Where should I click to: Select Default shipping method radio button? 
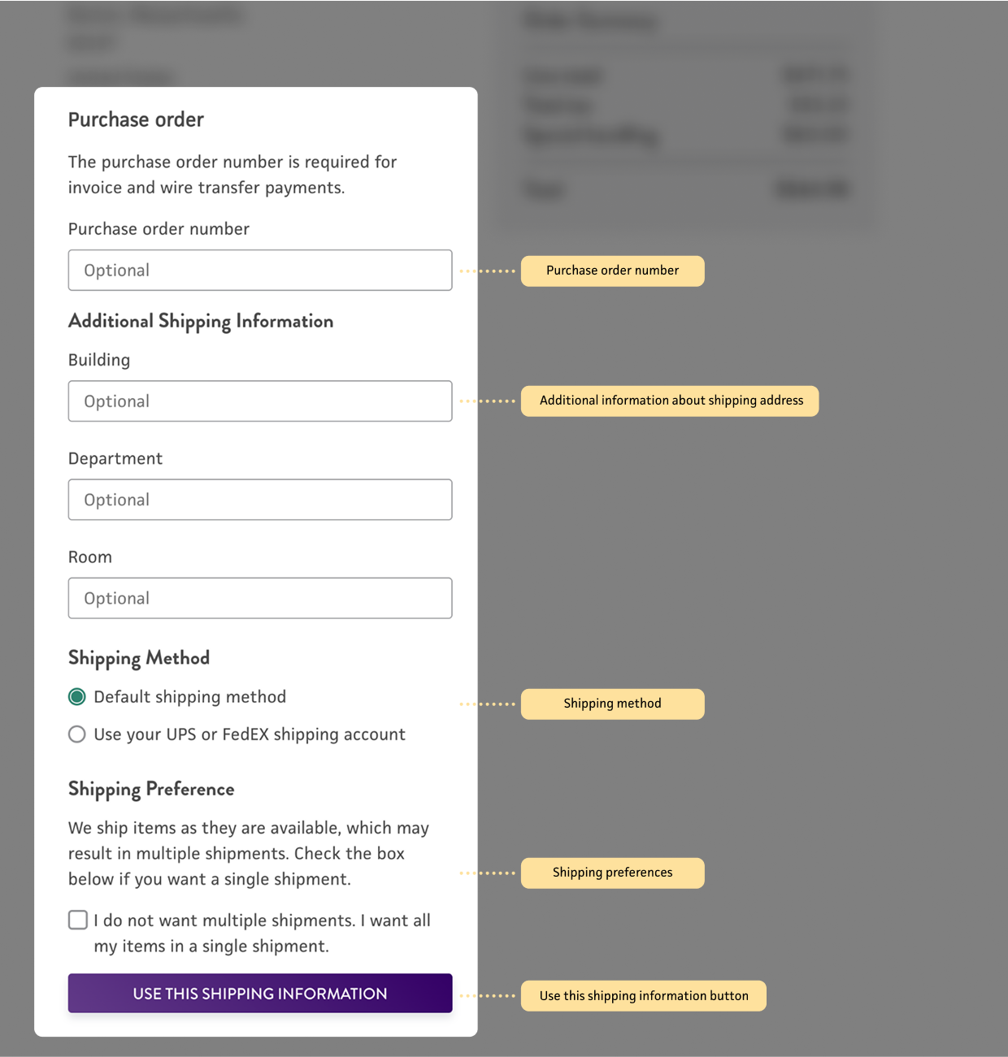(77, 697)
